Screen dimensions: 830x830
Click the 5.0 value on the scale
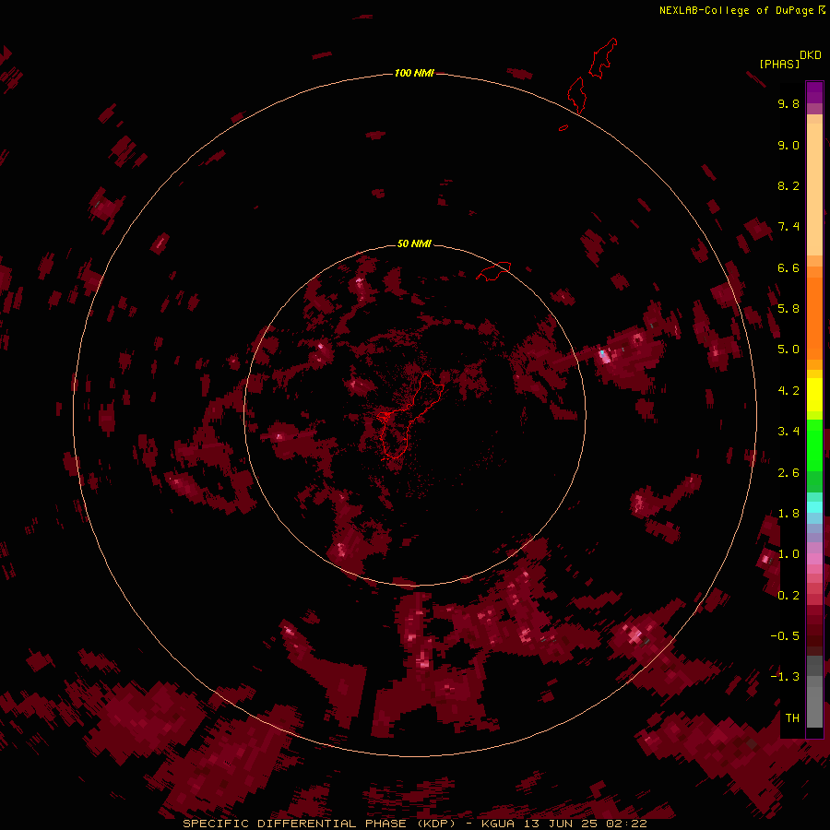point(788,350)
